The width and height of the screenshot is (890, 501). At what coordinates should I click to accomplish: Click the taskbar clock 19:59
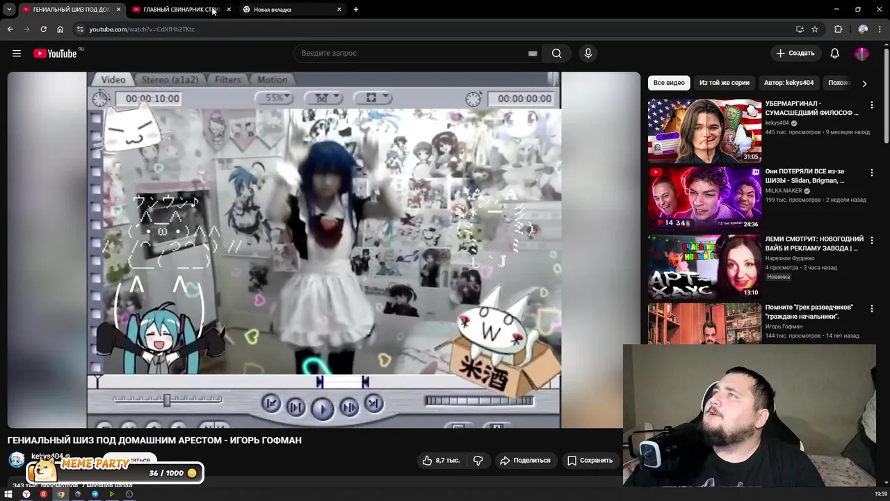coord(881,494)
